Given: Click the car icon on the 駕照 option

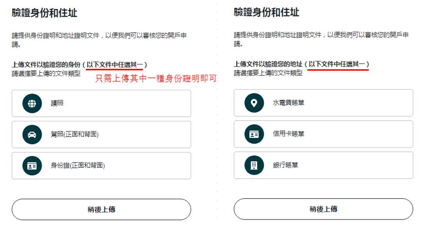Looking at the screenshot, I should coord(32,134).
